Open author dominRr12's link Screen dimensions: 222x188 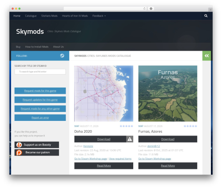pos(154,146)
